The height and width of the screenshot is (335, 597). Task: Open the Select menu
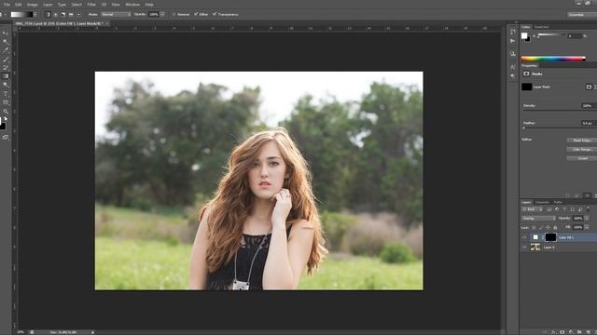tap(76, 5)
